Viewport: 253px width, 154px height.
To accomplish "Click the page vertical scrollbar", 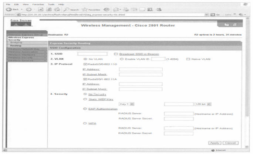I will [x=247, y=82].
